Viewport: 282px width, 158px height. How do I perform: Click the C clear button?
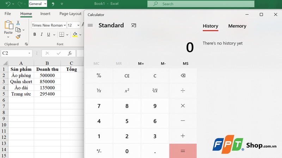click(x=155, y=76)
